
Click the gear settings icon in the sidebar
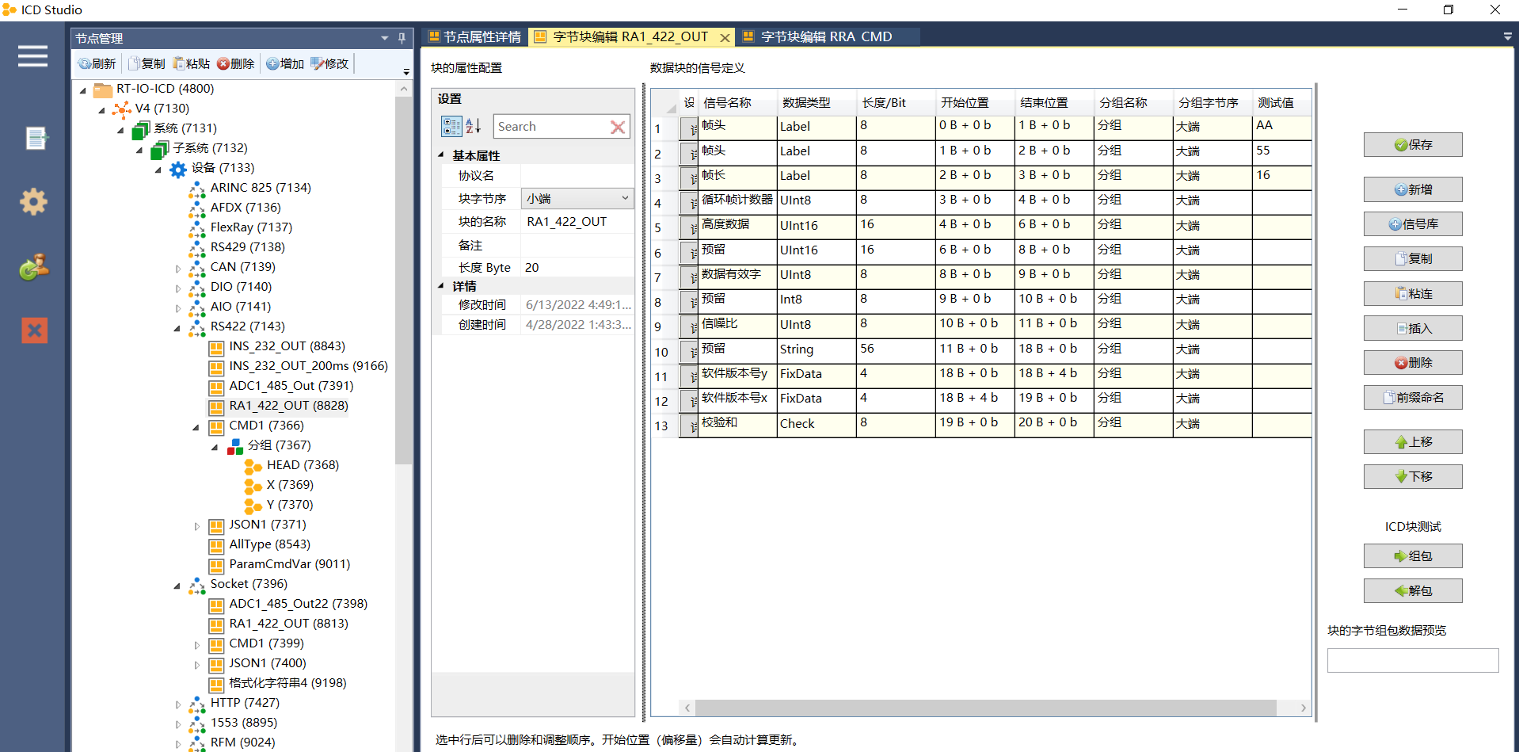click(33, 202)
